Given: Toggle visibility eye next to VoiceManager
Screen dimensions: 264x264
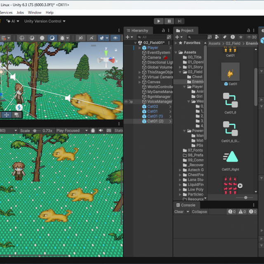Looking at the screenshot, I should pyautogui.click(x=126, y=101).
